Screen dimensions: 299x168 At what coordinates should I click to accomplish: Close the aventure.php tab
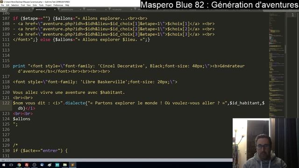[55, 9]
